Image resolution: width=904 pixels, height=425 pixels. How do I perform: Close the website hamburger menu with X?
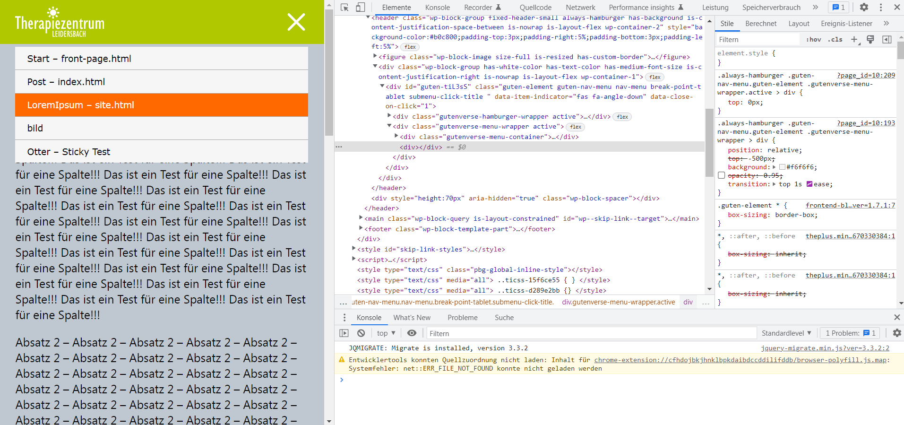(296, 22)
